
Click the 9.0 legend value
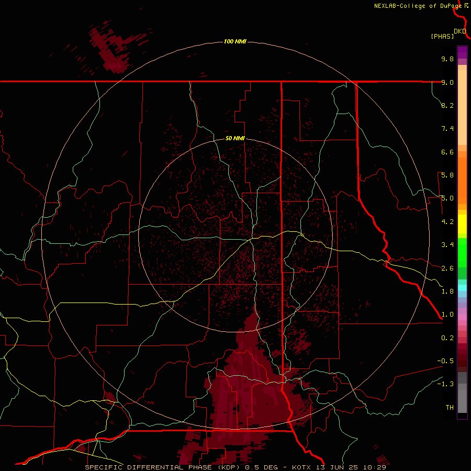[447, 82]
